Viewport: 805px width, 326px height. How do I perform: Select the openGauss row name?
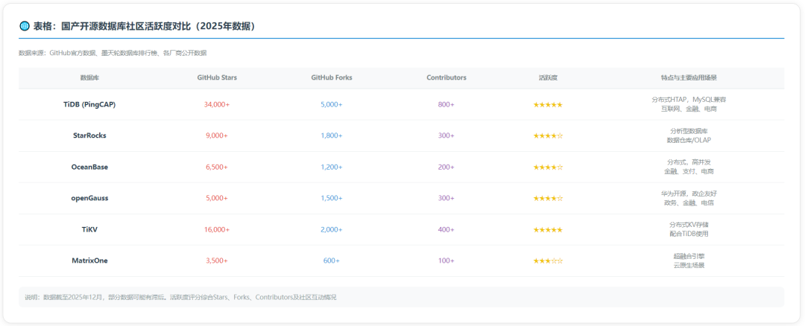pos(90,199)
